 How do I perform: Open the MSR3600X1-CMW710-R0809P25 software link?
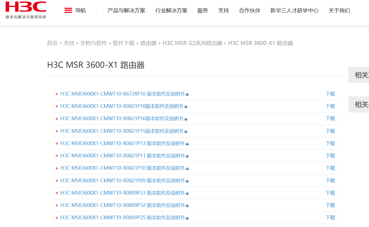point(122,218)
